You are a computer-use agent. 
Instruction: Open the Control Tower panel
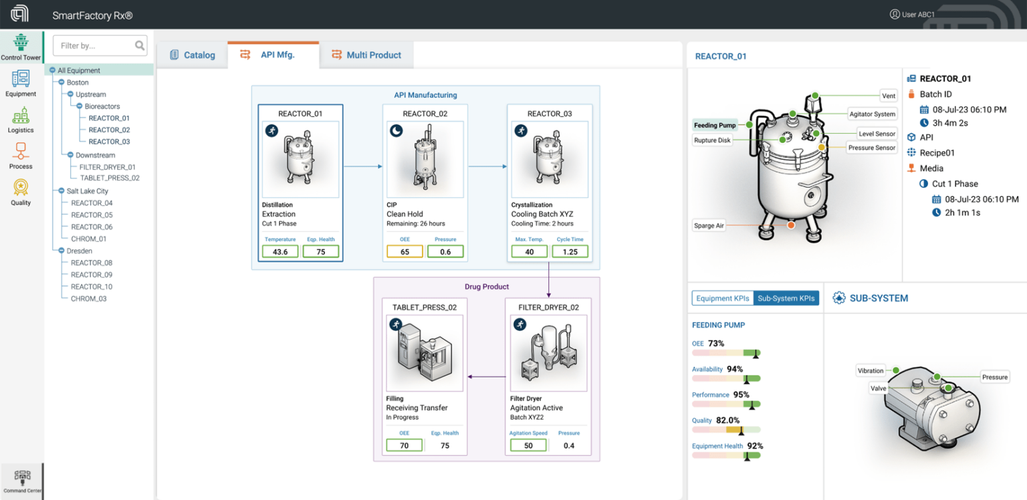[21, 47]
